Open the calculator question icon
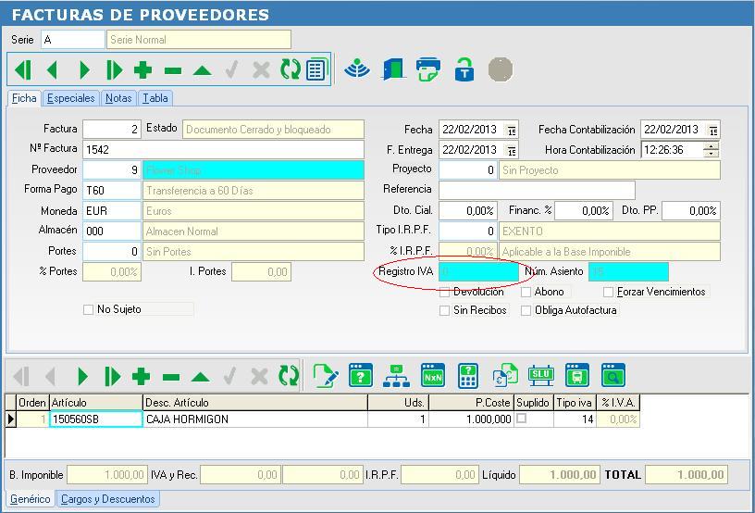Viewport: 755px width, 513px height. point(468,376)
